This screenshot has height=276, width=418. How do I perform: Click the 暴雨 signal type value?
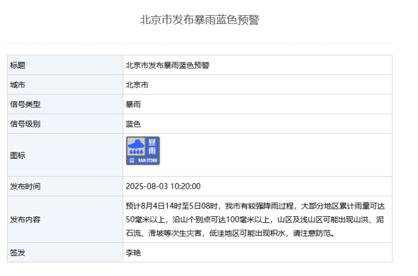(x=134, y=105)
